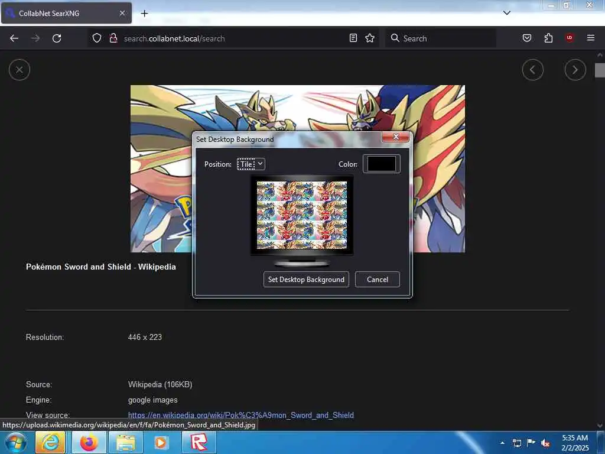605x454 pixels.
Task: Close Set Desktop Background dialog with X
Action: (x=395, y=137)
